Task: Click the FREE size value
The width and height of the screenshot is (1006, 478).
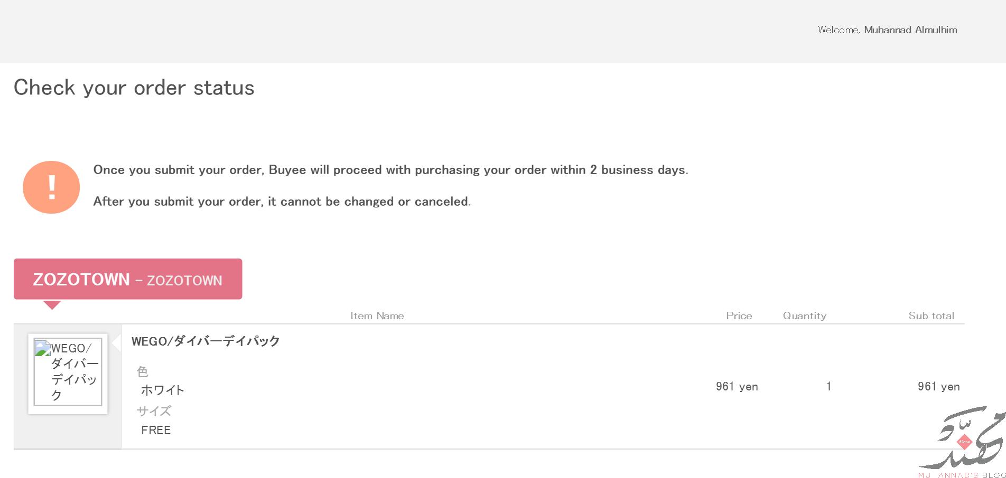Action: point(156,431)
